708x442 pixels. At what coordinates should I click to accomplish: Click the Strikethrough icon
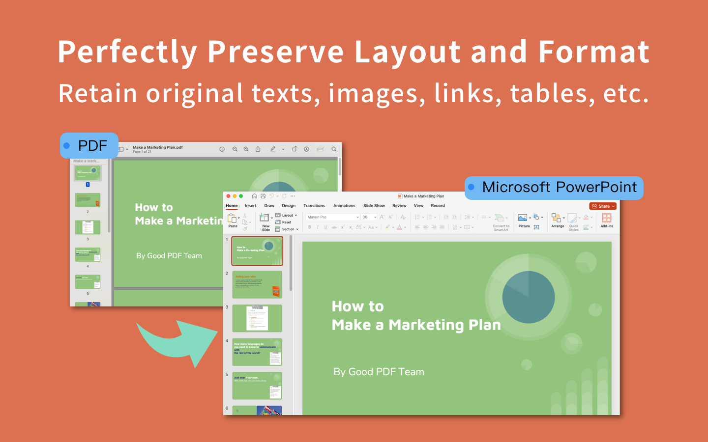334,227
